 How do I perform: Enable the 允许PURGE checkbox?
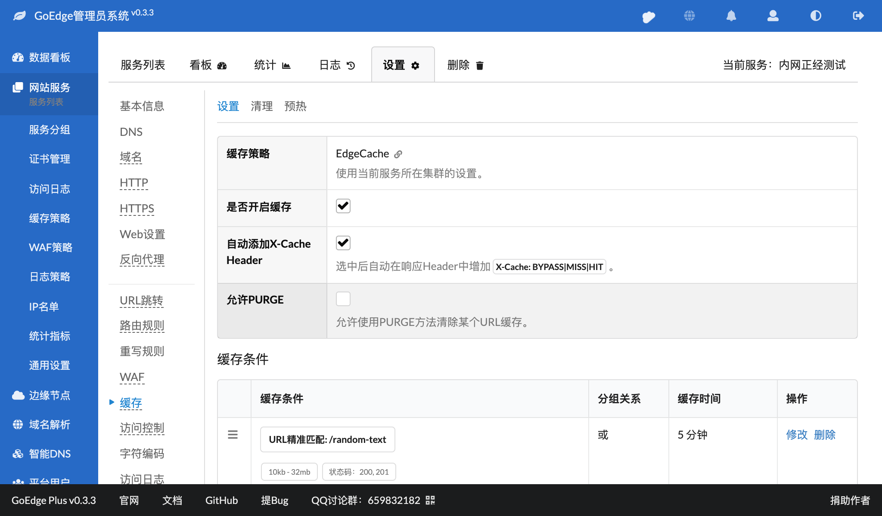(343, 299)
